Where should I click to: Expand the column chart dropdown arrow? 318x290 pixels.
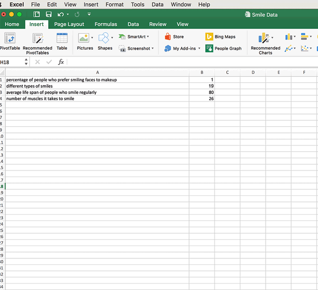pyautogui.click(x=295, y=37)
